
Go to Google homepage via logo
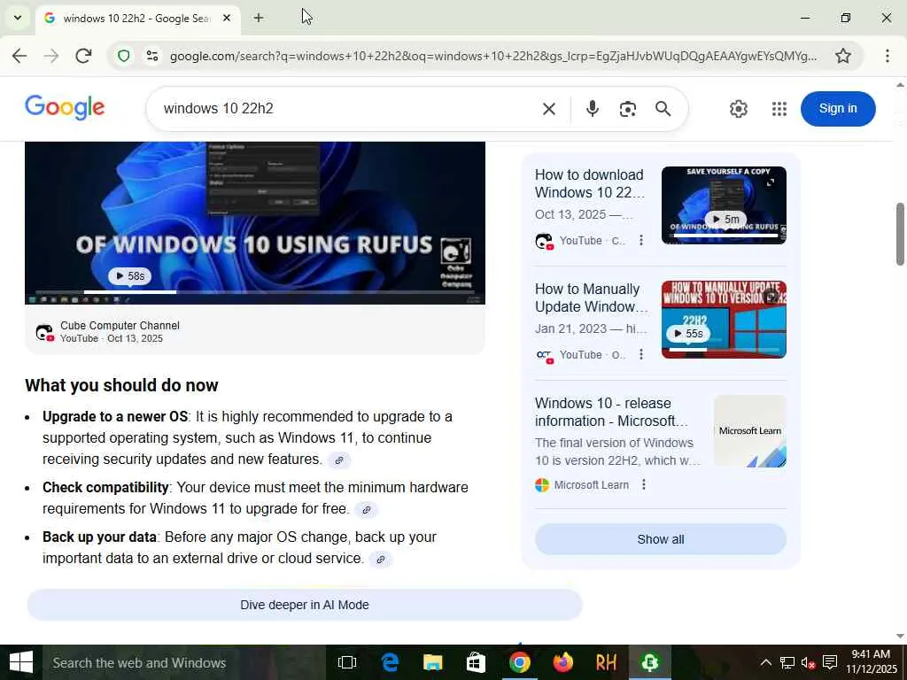click(x=65, y=107)
